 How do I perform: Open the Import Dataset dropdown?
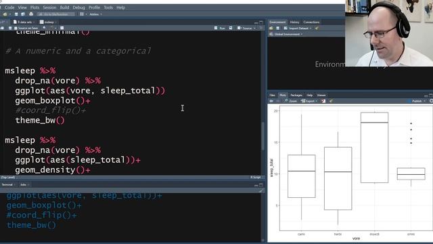[x=298, y=28]
